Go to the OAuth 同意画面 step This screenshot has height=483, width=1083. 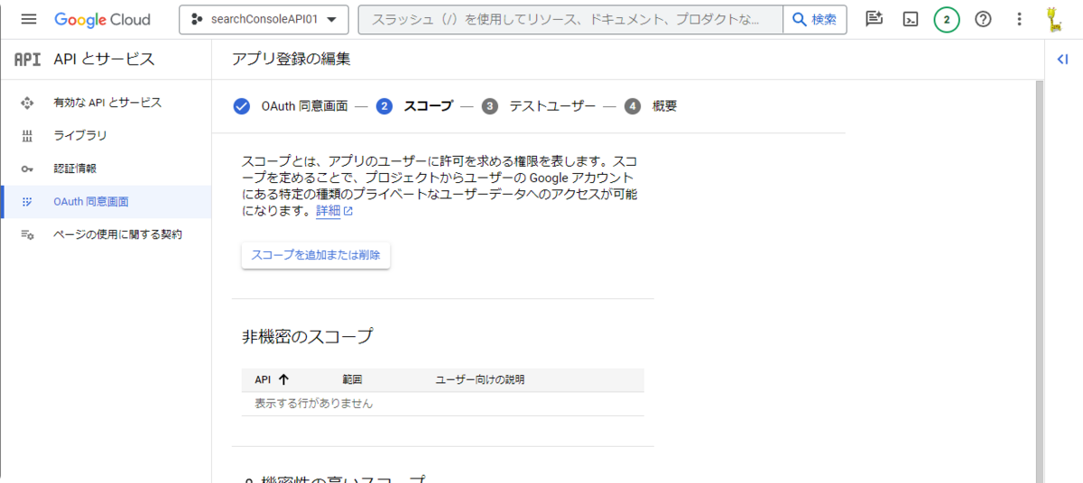(305, 106)
